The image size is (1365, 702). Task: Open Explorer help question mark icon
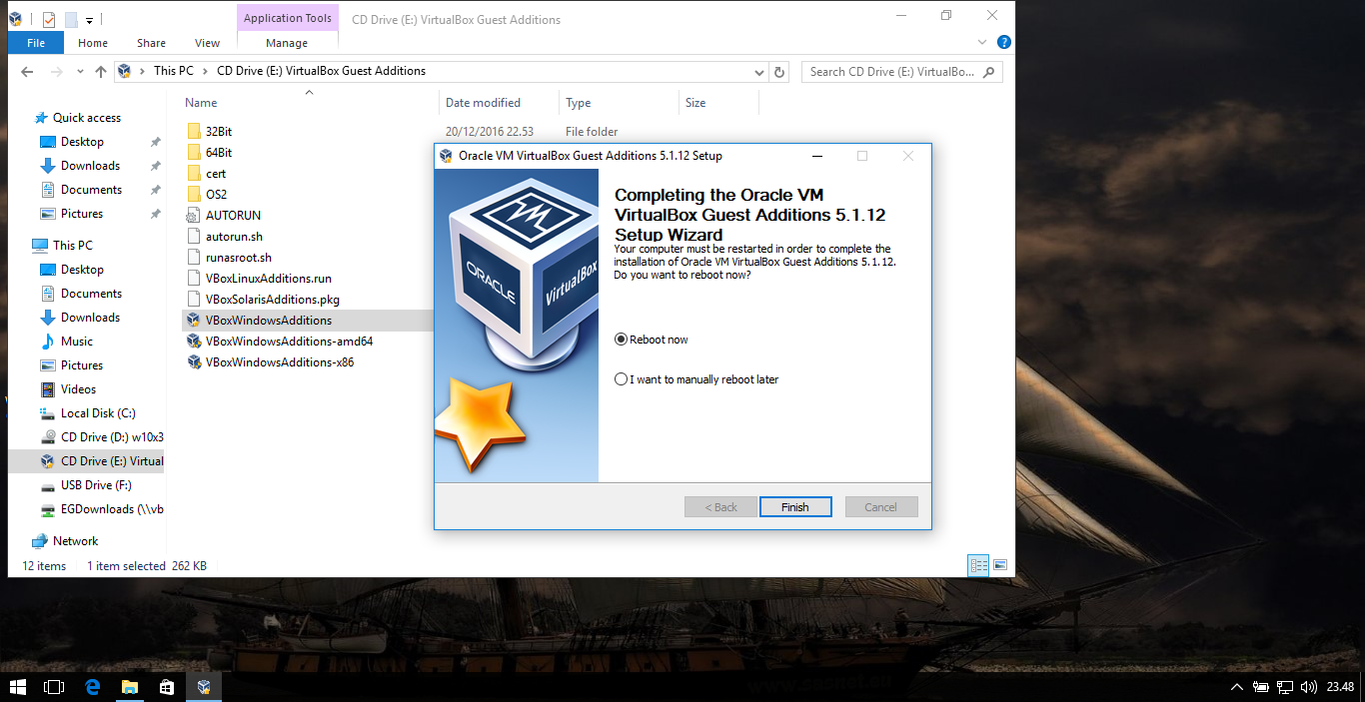point(1004,42)
